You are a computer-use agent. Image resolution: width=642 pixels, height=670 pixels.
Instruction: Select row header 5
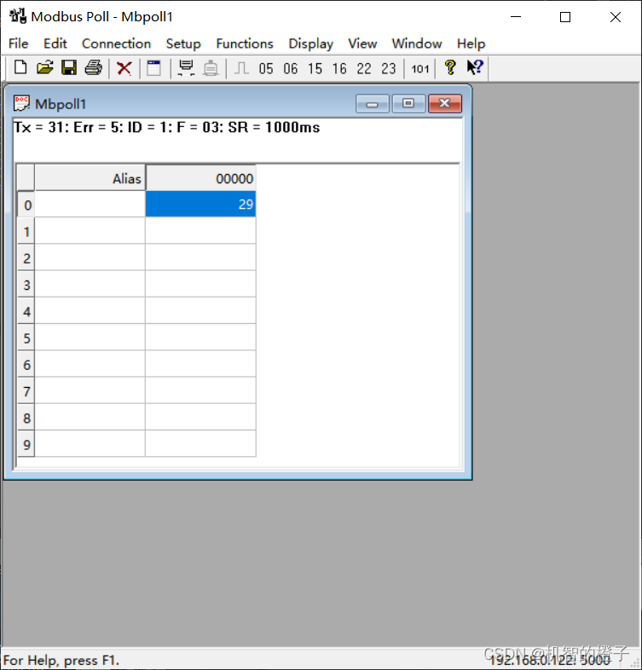[26, 338]
